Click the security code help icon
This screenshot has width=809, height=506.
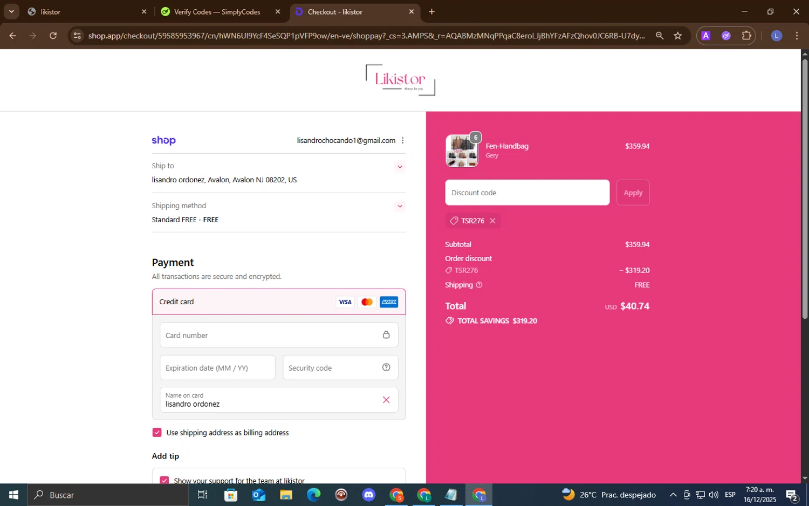pos(386,367)
